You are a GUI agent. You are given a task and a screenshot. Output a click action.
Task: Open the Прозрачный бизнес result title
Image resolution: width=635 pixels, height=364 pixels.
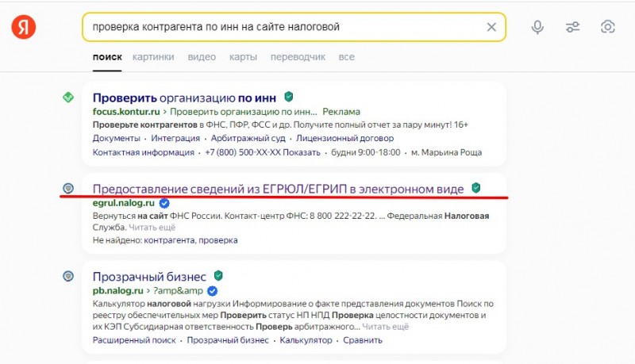[149, 277]
